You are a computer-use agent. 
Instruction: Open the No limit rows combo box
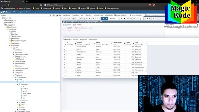tap(114, 19)
